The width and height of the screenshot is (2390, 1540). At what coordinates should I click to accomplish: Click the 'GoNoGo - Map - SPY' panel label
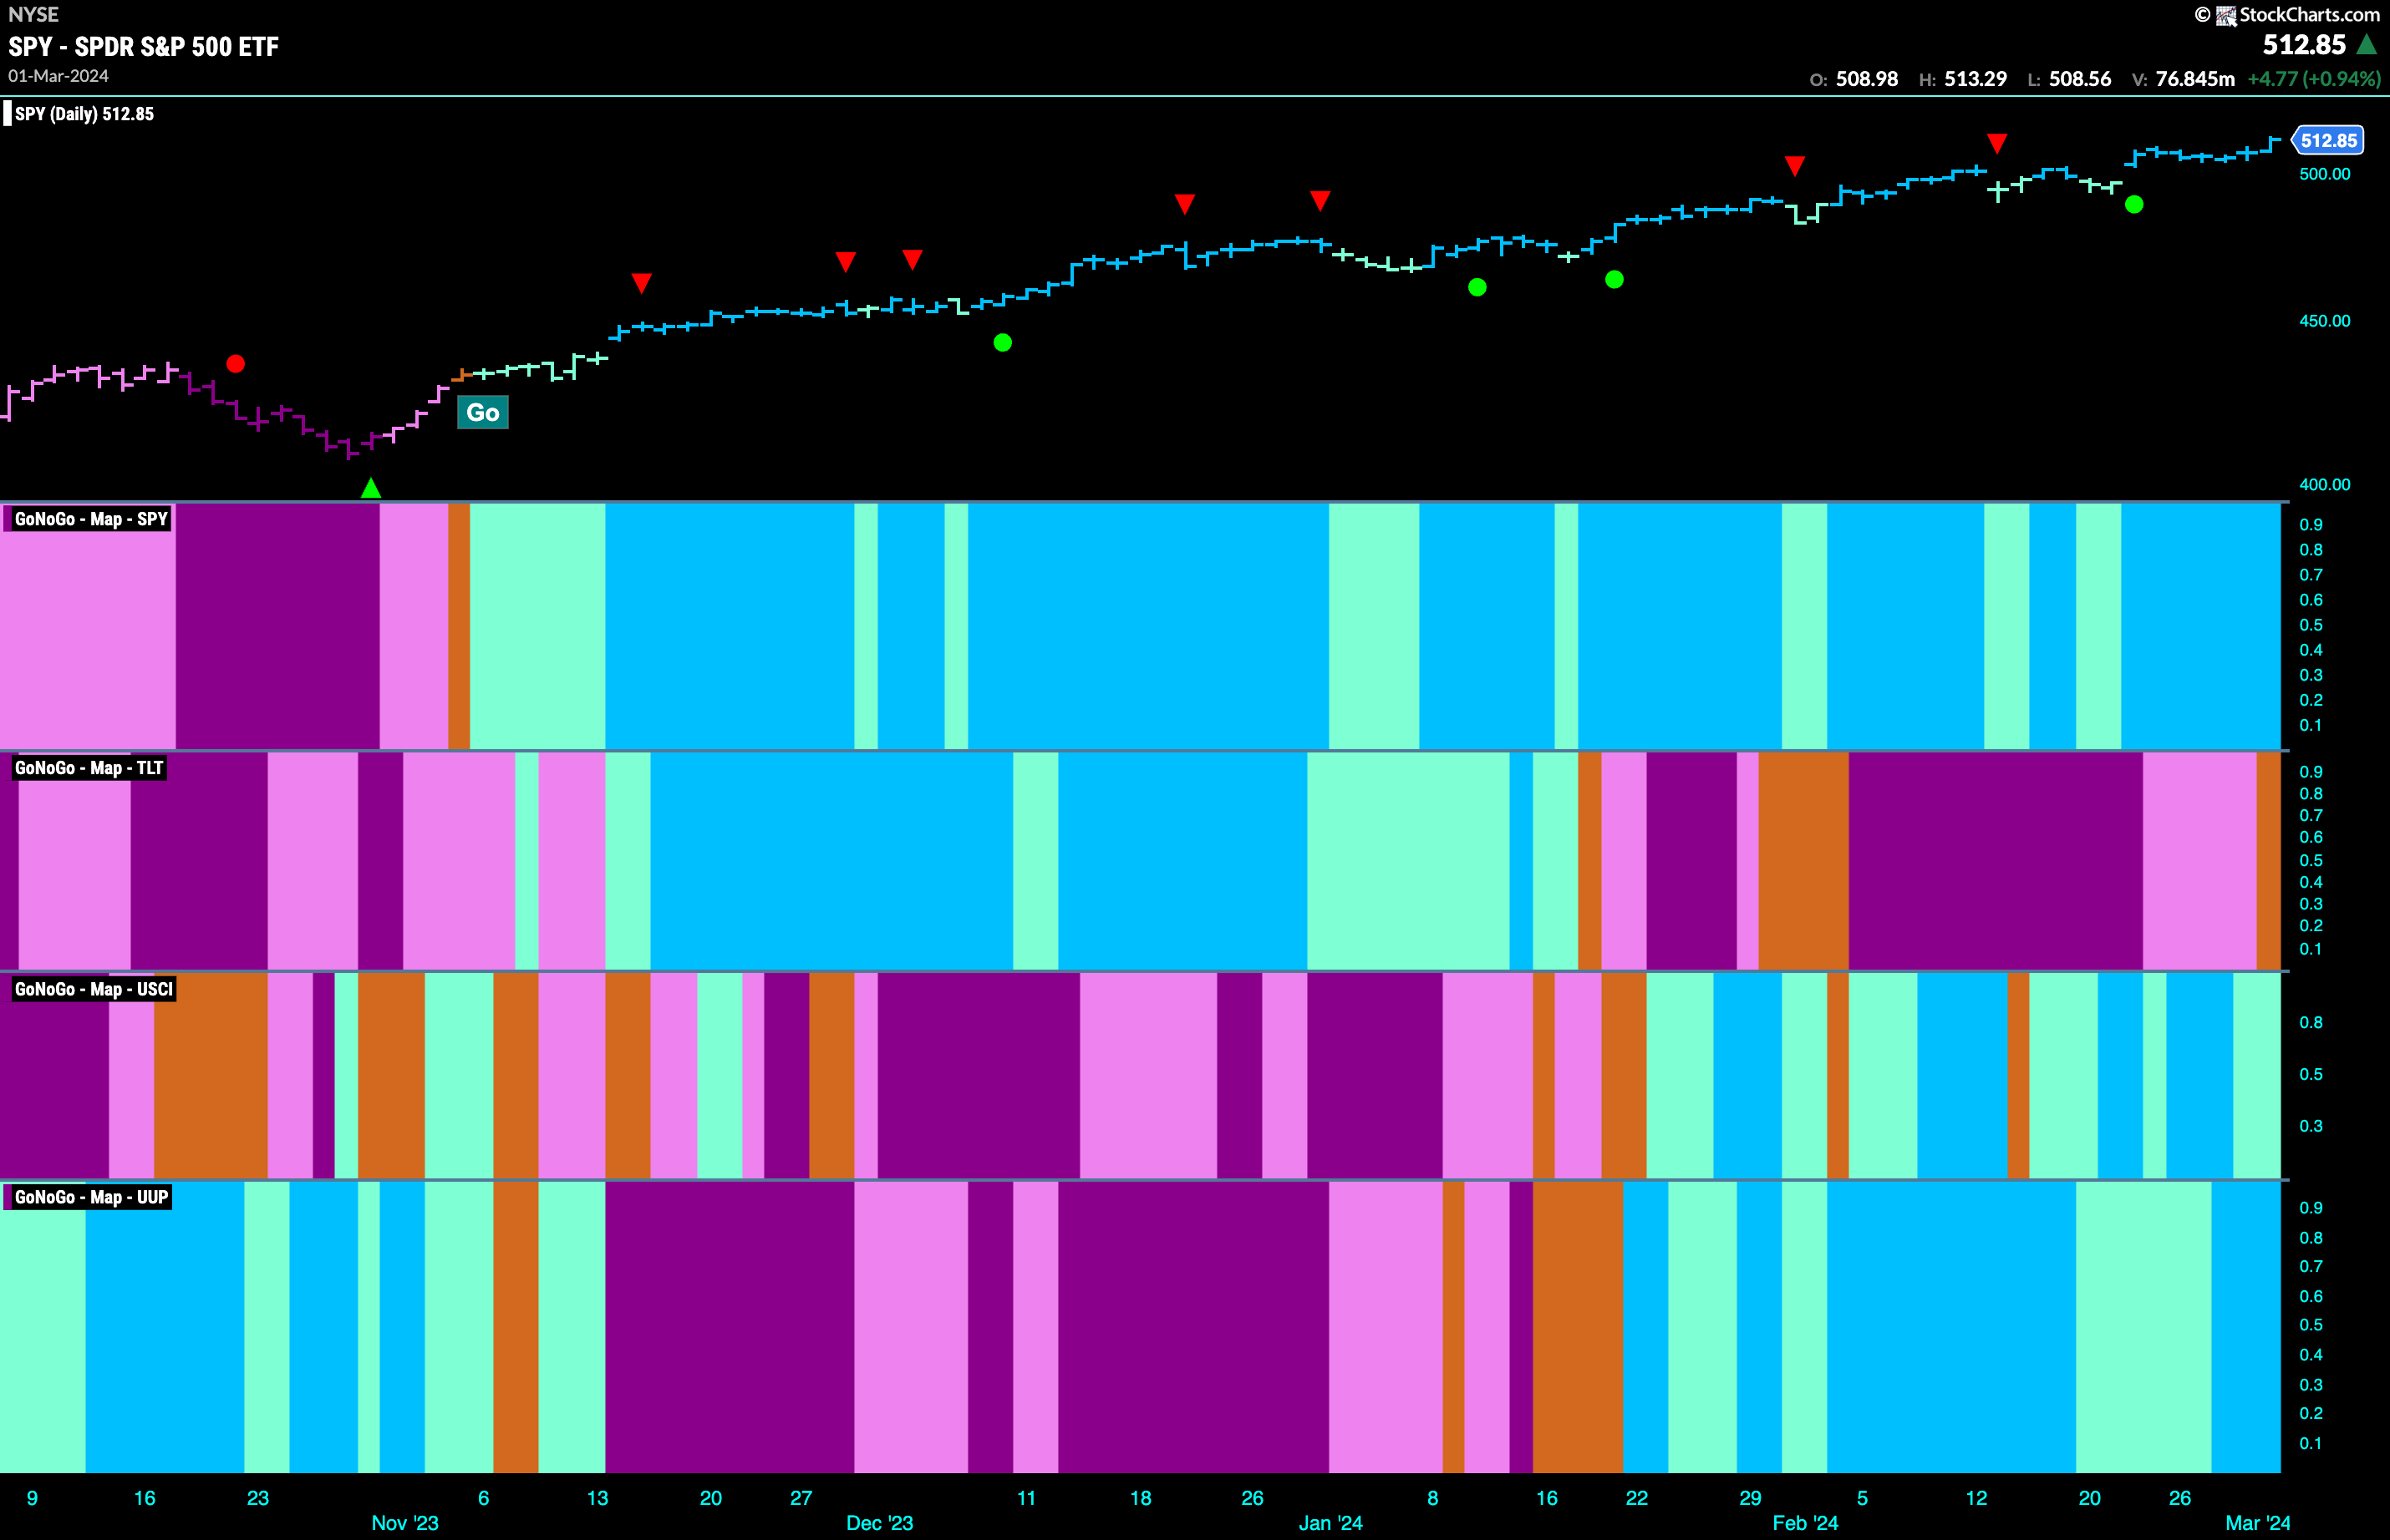[x=89, y=519]
